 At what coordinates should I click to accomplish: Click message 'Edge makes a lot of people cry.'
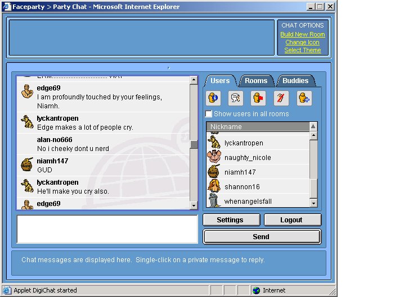click(85, 127)
